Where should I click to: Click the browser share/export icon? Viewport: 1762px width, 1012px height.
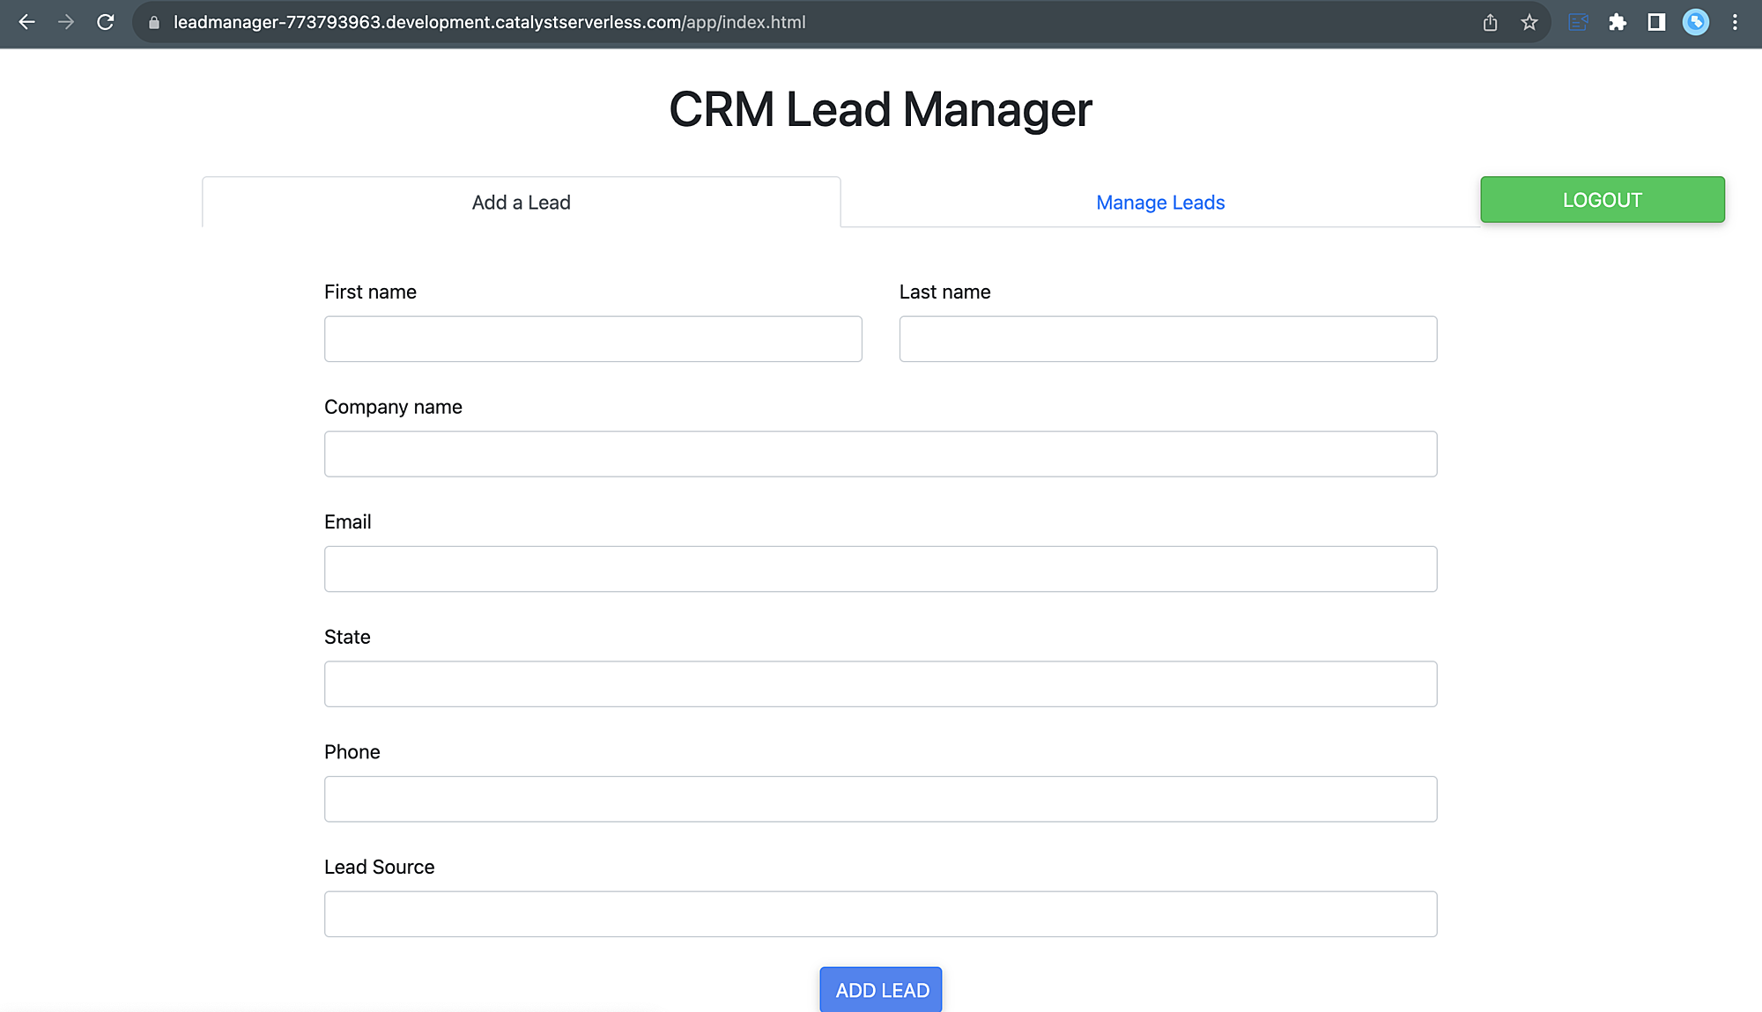click(1490, 22)
